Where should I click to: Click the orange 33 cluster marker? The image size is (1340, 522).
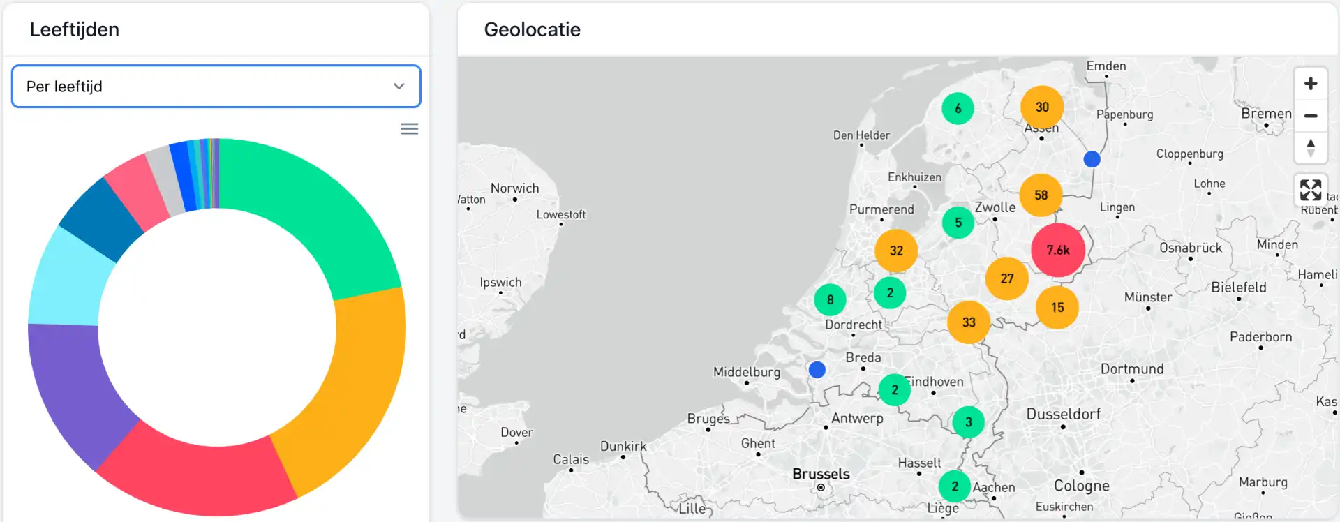[x=968, y=322]
